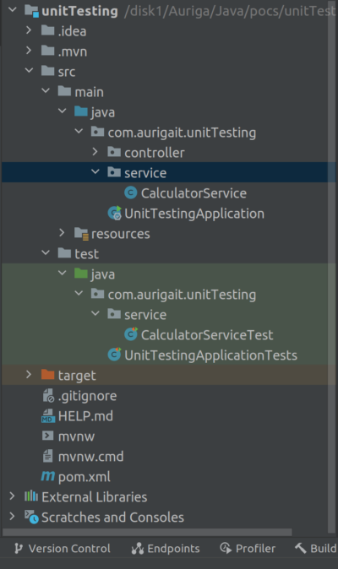Click the orange target folder icon
This screenshot has height=569, width=338.
click(48, 375)
